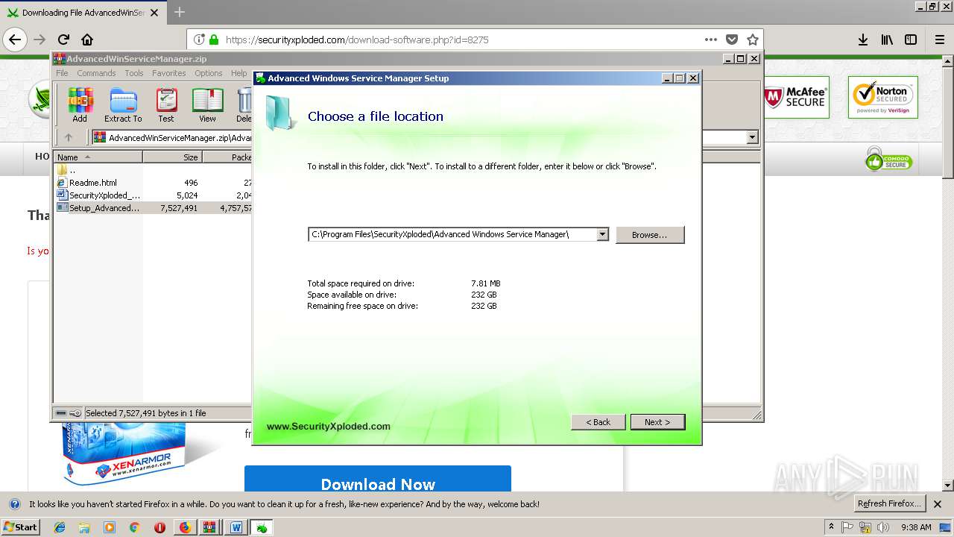This screenshot has height=537, width=954.
Task: Open Firefox hamburger menu
Action: coord(940,40)
